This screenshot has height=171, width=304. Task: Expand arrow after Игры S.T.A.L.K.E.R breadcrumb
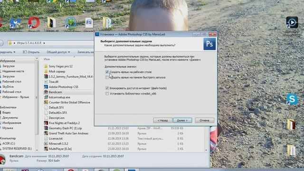click(x=44, y=43)
